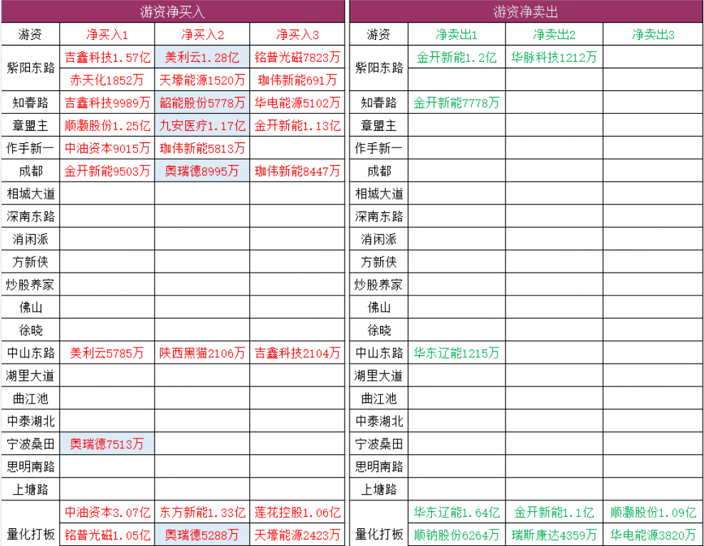
Task: Click the highlighted cell 奥瑞德5288万
Action: pos(202,535)
